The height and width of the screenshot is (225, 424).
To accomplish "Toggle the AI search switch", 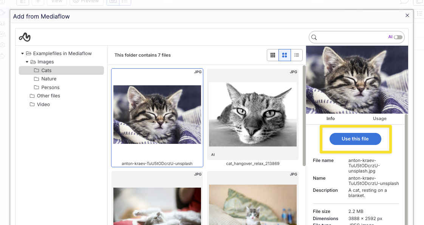I will tap(398, 37).
